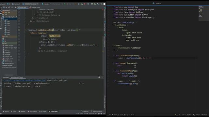Open the Messages panel settings gear
209x117 pixels.
99,77
